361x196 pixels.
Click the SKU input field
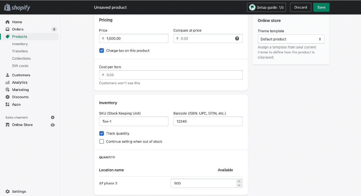coord(134,121)
